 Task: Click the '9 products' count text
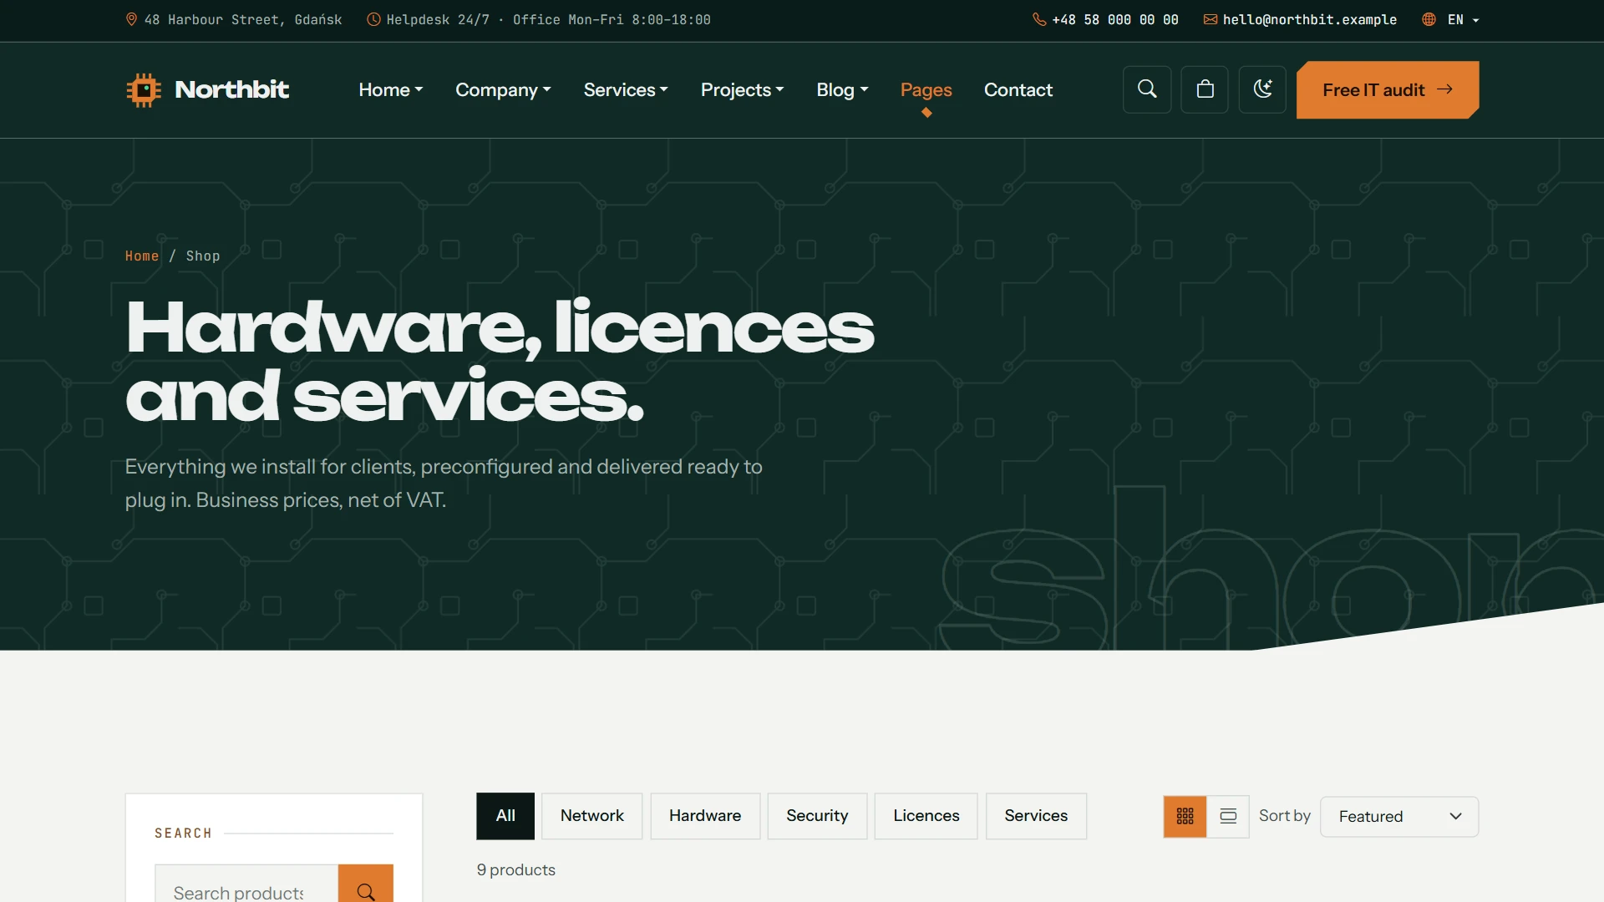[515, 869]
